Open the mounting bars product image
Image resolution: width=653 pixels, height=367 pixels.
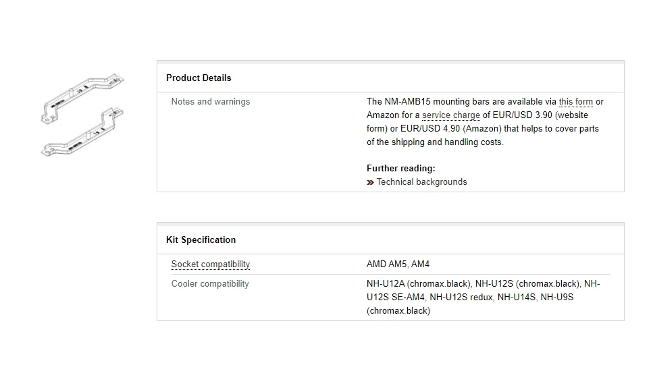(82, 115)
